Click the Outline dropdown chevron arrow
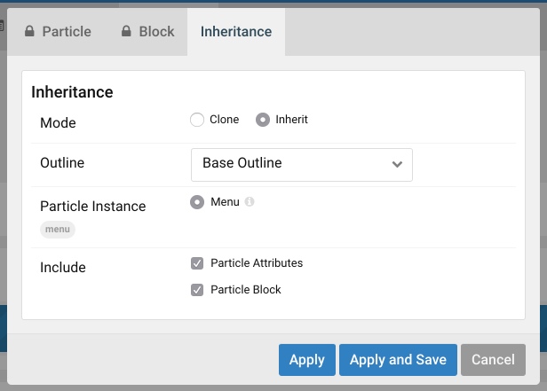 397,164
